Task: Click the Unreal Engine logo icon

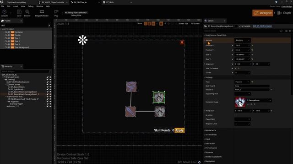Action: click(2, 2)
